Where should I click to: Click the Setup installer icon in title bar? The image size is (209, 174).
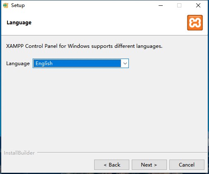pyautogui.click(x=5, y=5)
